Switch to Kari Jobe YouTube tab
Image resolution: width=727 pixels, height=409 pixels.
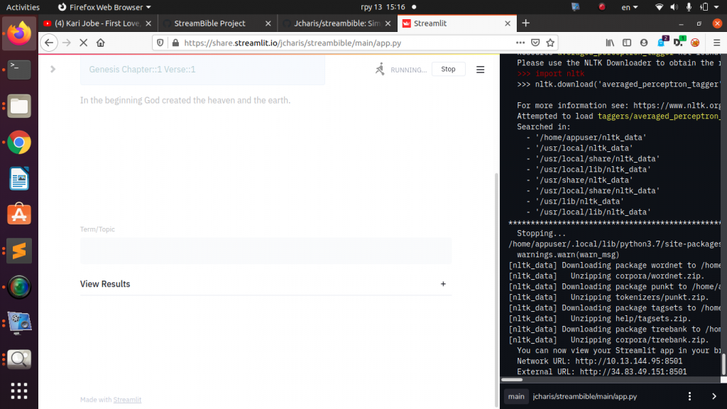point(97,23)
